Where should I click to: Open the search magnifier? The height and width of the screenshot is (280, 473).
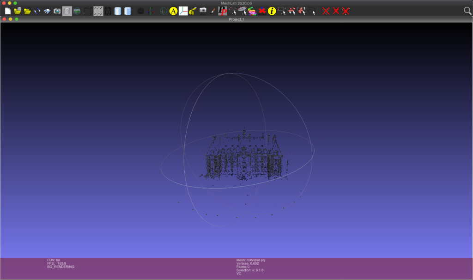(x=467, y=11)
